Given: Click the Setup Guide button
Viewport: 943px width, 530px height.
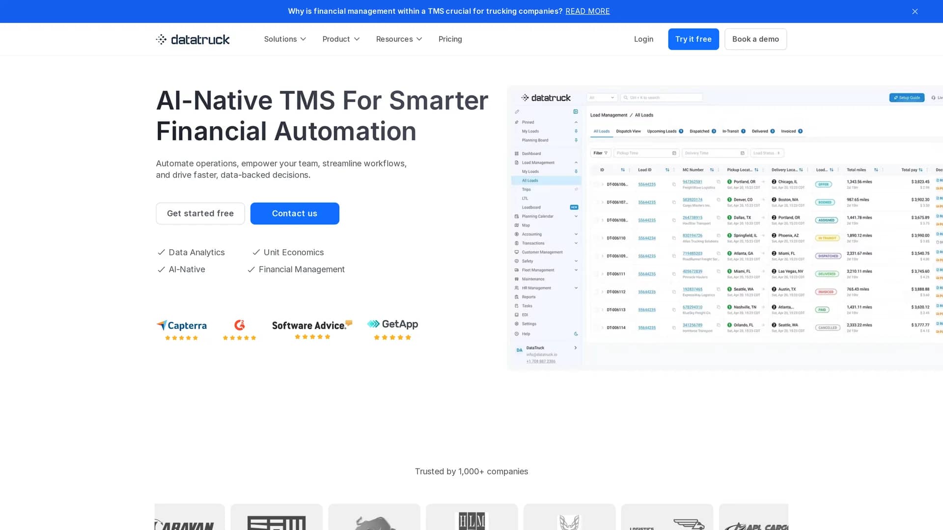Looking at the screenshot, I should [x=907, y=98].
